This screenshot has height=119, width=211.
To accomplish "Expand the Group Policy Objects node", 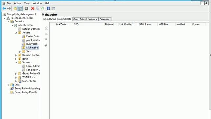I will 16,74.
